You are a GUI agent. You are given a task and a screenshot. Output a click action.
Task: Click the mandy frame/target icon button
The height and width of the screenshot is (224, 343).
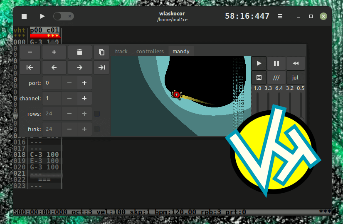(259, 77)
